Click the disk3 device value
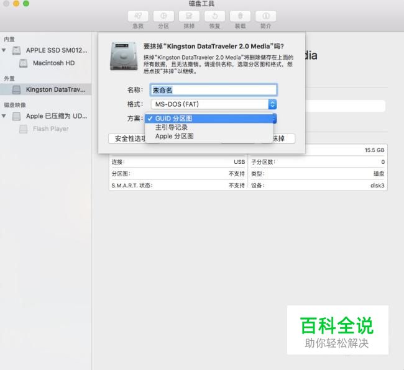Screen dimensions: 404x370 pos(377,186)
